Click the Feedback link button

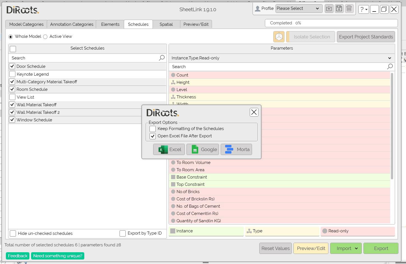coord(18,256)
